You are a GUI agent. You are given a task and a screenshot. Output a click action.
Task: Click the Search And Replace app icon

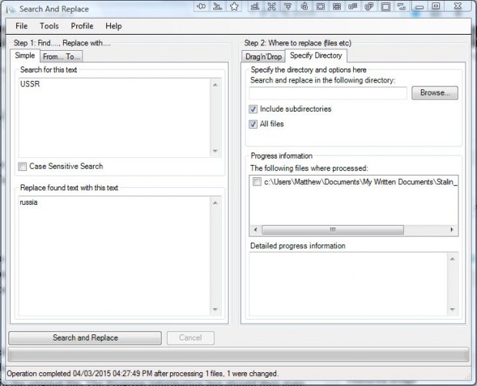(11, 9)
